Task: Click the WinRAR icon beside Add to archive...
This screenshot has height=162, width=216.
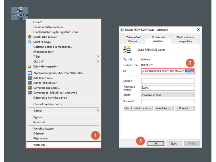Action: (30, 78)
